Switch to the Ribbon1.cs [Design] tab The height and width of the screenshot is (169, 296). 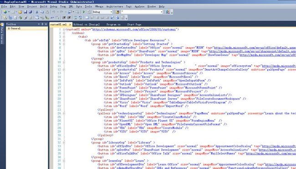pos(86,25)
